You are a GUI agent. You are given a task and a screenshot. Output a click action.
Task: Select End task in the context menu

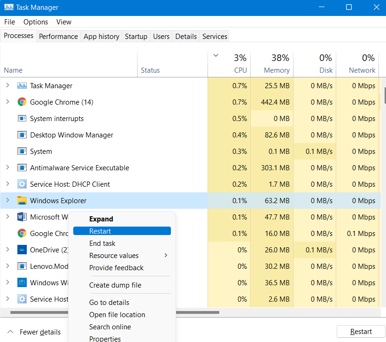click(x=102, y=243)
